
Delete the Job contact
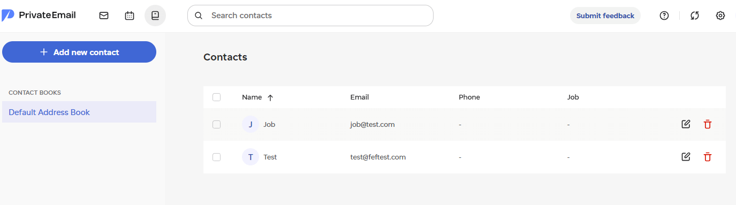708,124
